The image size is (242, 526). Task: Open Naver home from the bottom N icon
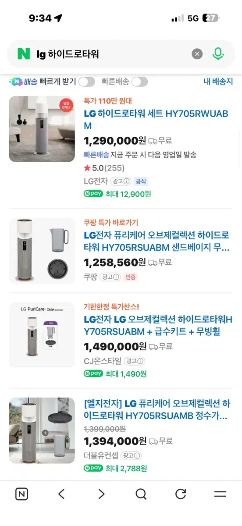(21, 494)
